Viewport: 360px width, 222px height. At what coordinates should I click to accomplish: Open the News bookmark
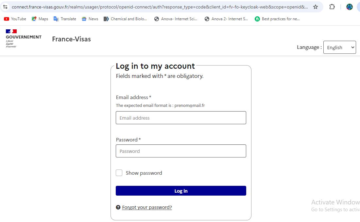point(90,19)
